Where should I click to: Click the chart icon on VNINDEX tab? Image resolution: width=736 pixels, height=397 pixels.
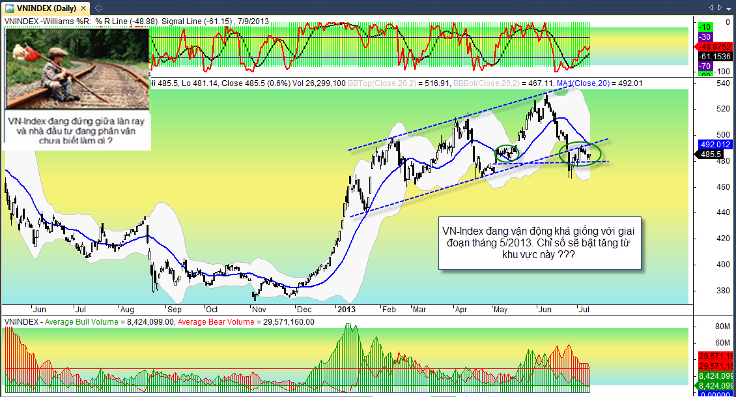pyautogui.click(x=9, y=7)
